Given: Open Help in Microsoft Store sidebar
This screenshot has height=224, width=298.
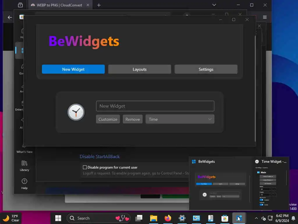Looking at the screenshot, I should point(24,184).
